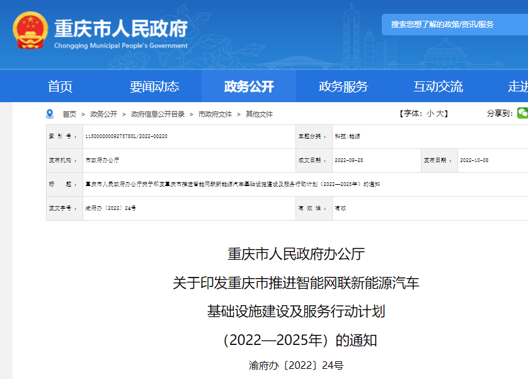The width and height of the screenshot is (528, 379).
Task: Open the 要闻动态 navigation tab
Action: click(x=154, y=86)
